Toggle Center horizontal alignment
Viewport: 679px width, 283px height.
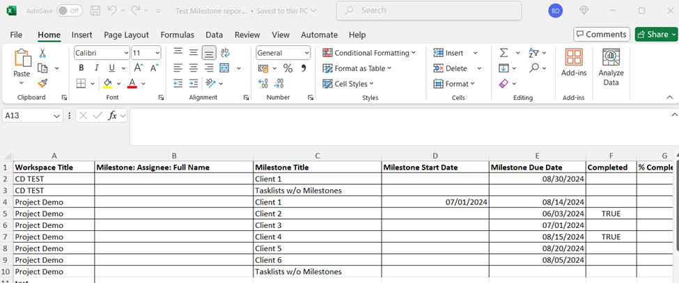click(x=194, y=68)
